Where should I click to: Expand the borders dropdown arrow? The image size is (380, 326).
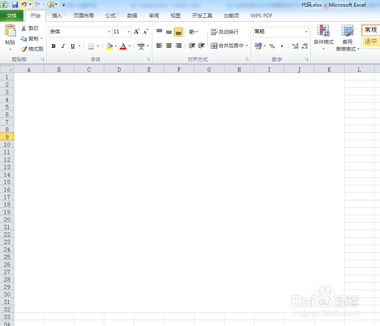[98, 46]
